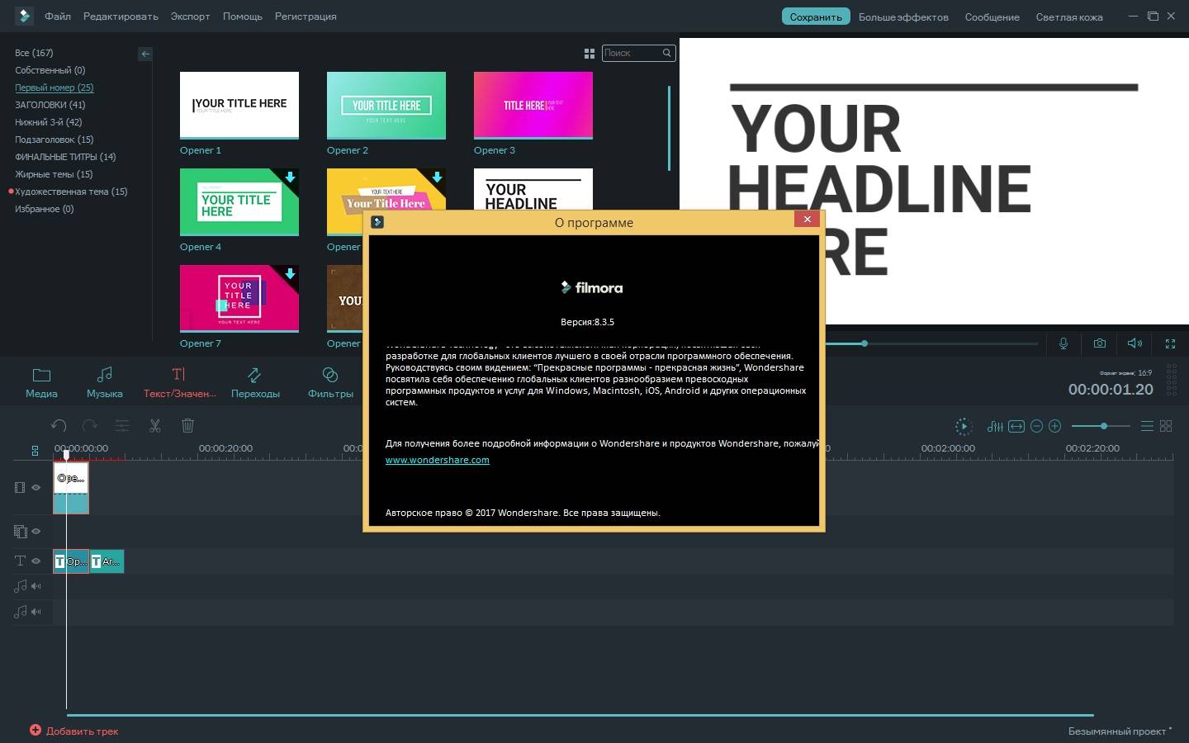Image resolution: width=1189 pixels, height=743 pixels.
Task: Click the video track filmstrip icon
Action: coord(20,488)
